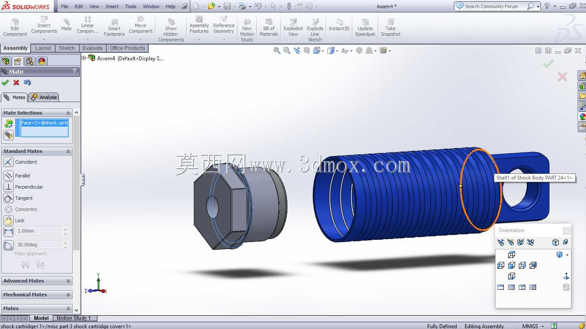Screen dimensions: 586x329
Task: Open the Insert Components tool
Action: 44,25
